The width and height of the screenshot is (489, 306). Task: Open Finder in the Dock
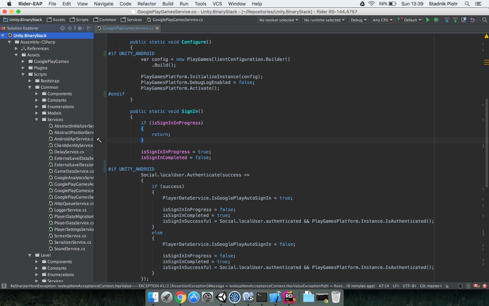[153, 297]
